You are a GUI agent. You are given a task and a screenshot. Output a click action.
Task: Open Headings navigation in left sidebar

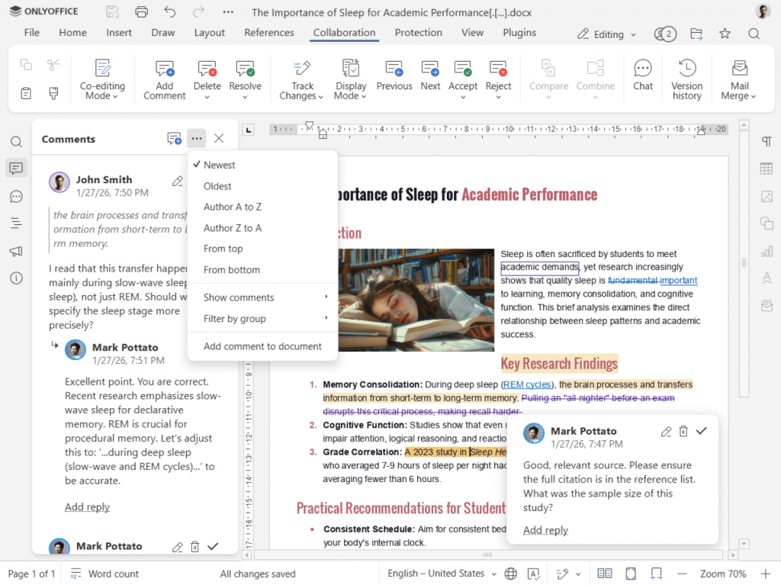pyautogui.click(x=16, y=223)
